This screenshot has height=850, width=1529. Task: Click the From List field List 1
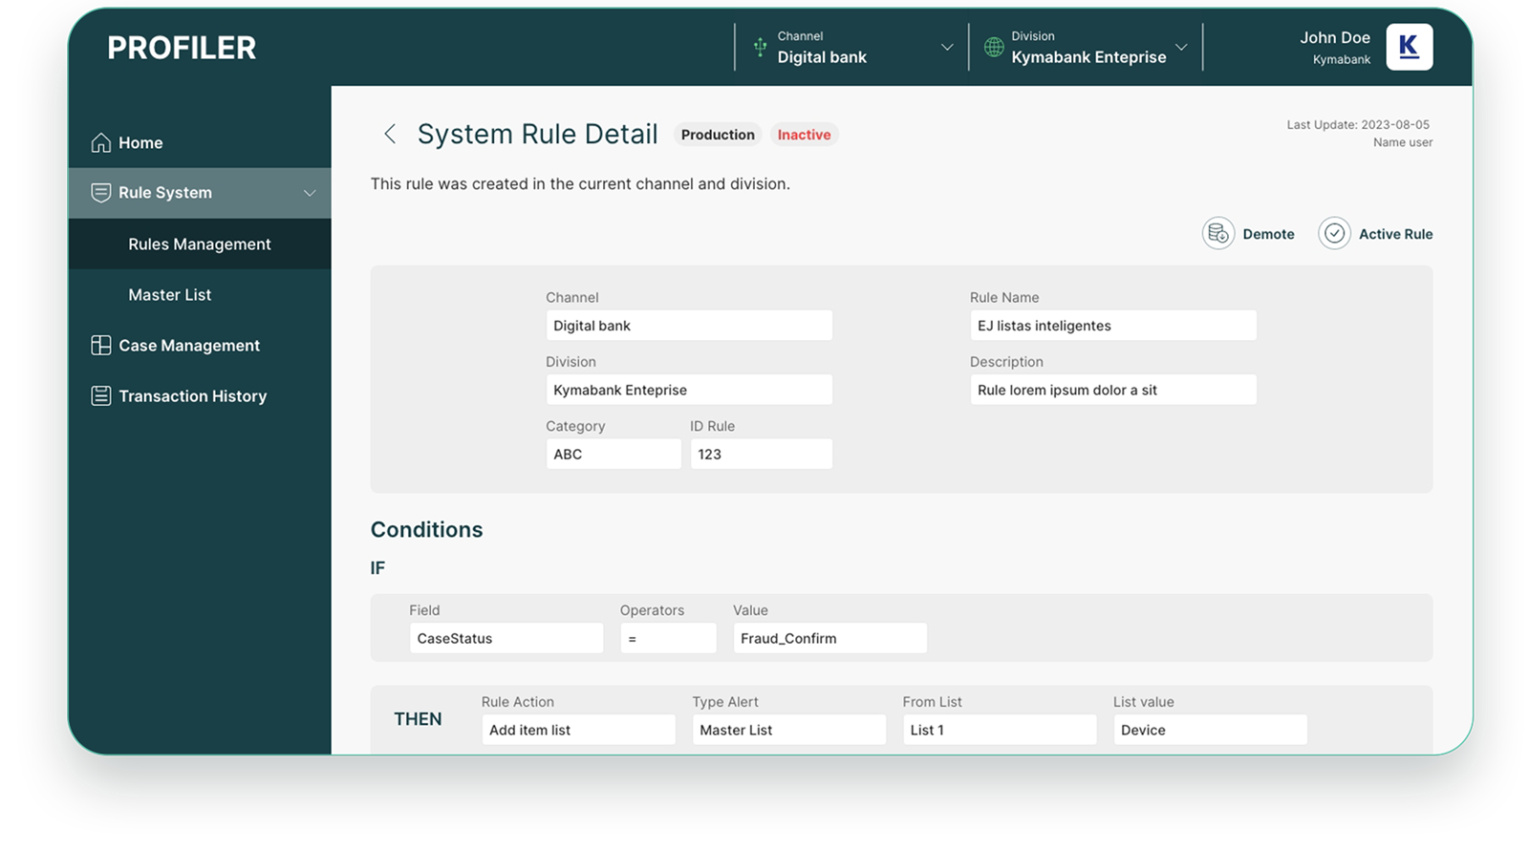click(x=1000, y=730)
